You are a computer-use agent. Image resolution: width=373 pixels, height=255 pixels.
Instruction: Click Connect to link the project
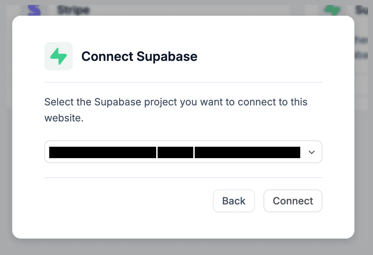[x=292, y=201]
